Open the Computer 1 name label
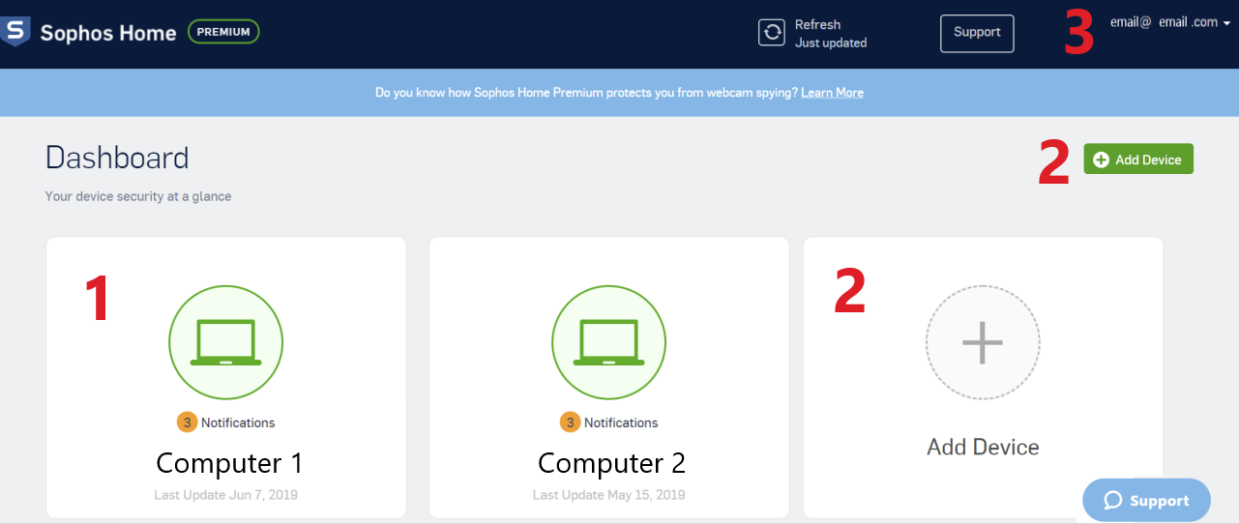The height and width of the screenshot is (524, 1239). click(229, 463)
